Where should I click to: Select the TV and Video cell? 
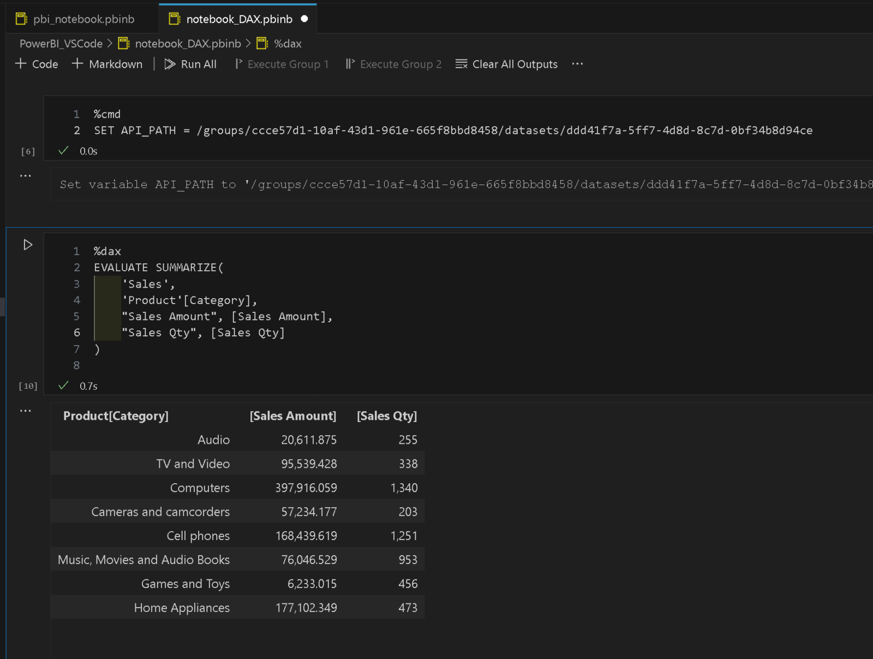pyautogui.click(x=193, y=464)
